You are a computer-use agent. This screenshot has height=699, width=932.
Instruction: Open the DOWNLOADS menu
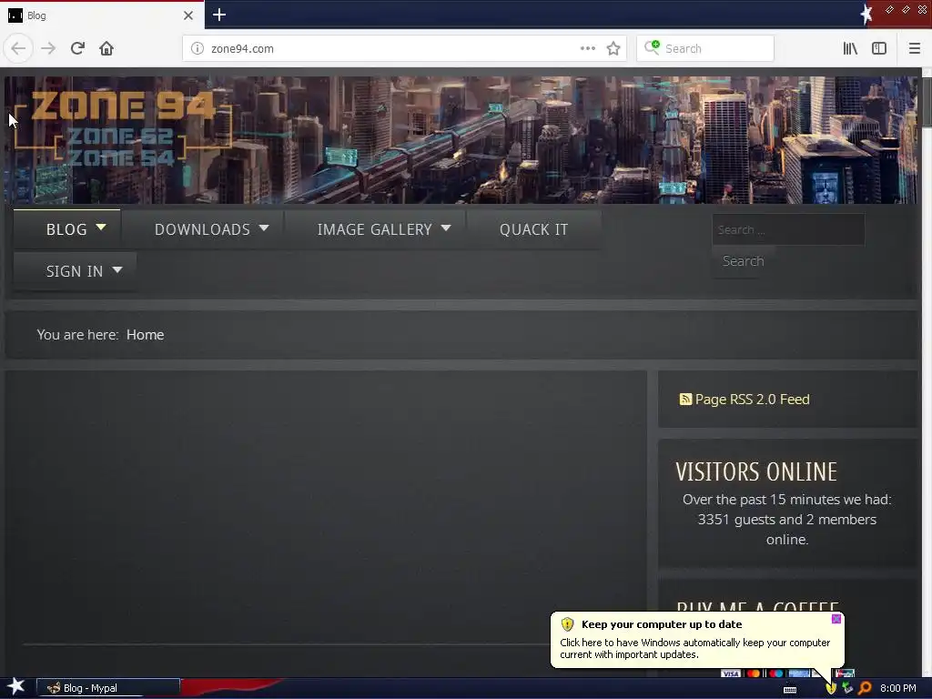pyautogui.click(x=203, y=229)
